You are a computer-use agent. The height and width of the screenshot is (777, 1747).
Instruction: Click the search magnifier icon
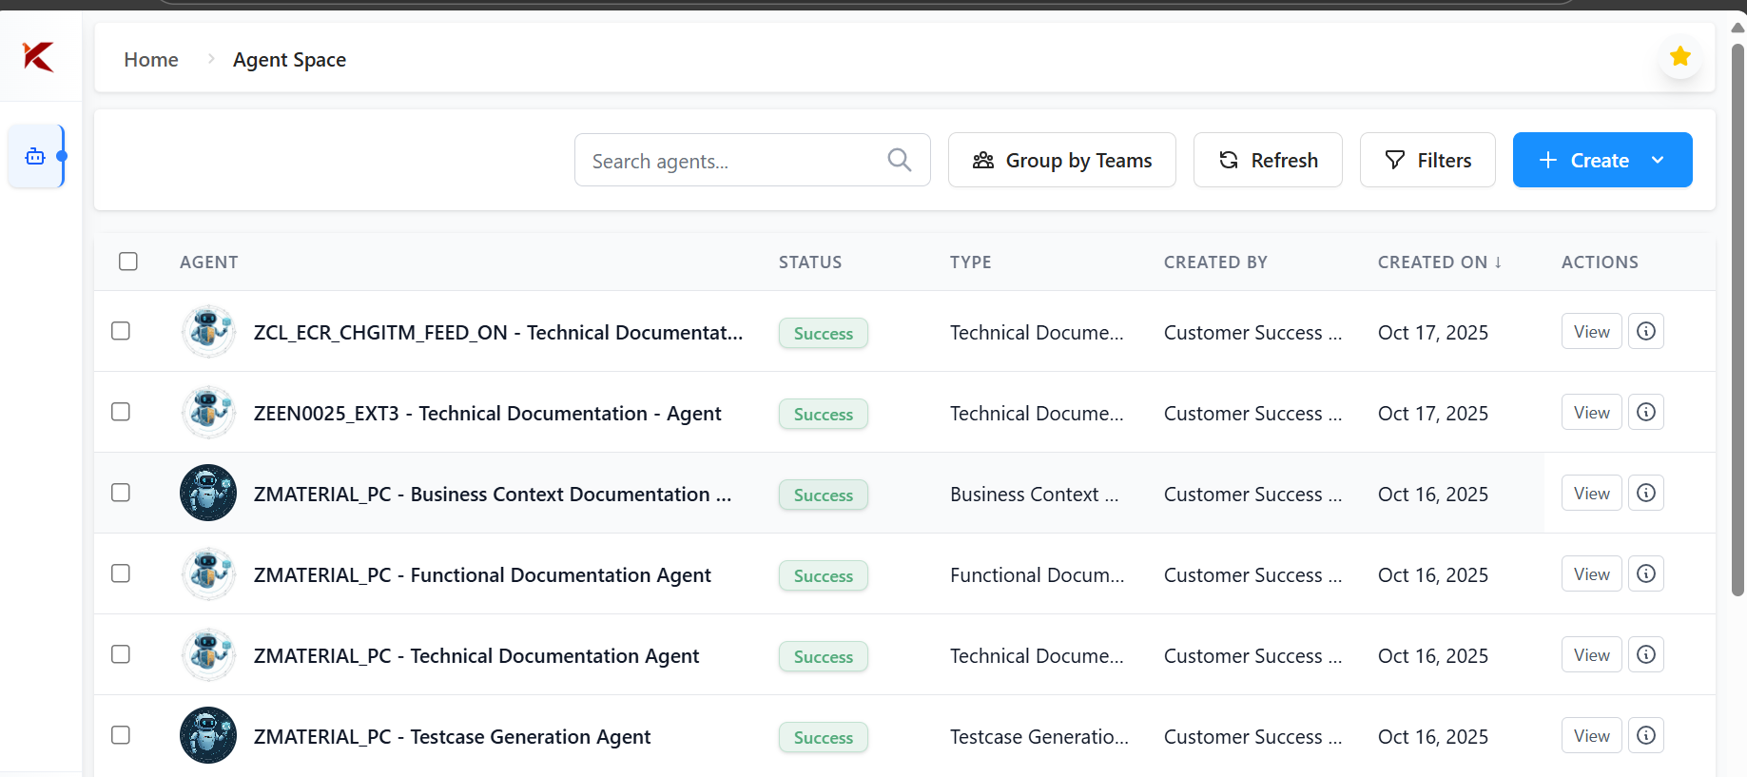[899, 160]
